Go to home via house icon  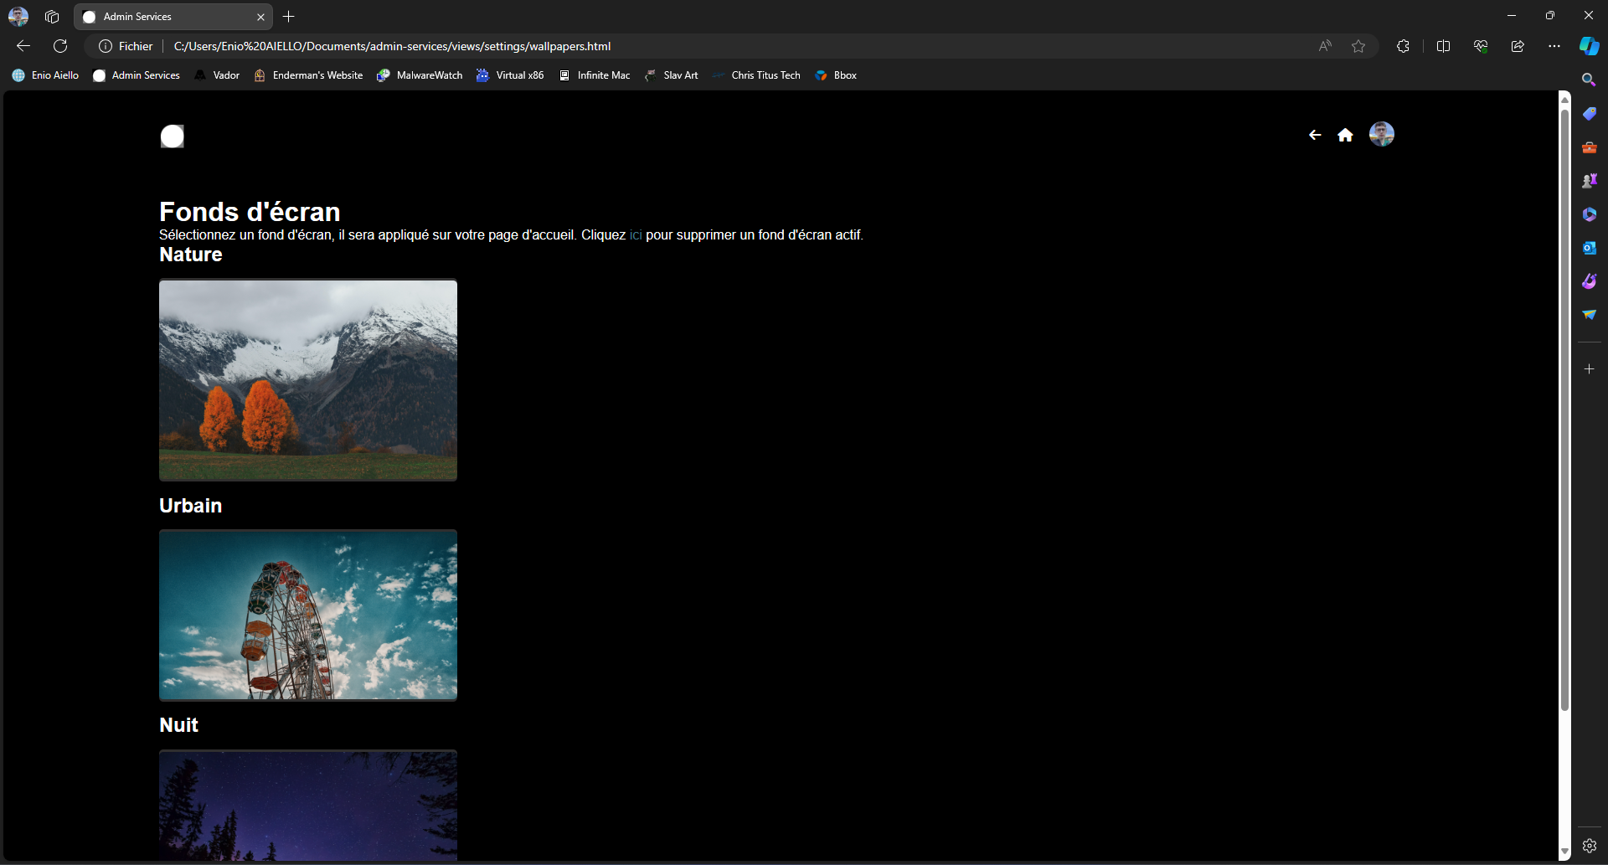click(x=1345, y=135)
